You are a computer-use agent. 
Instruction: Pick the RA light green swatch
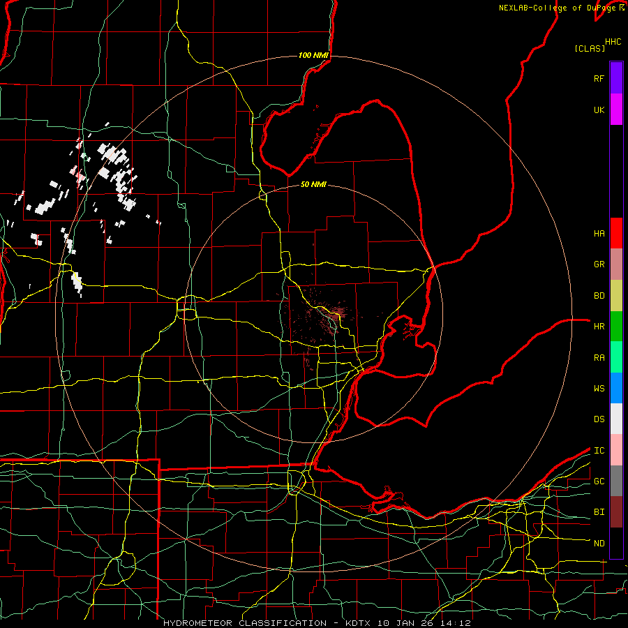pyautogui.click(x=616, y=357)
